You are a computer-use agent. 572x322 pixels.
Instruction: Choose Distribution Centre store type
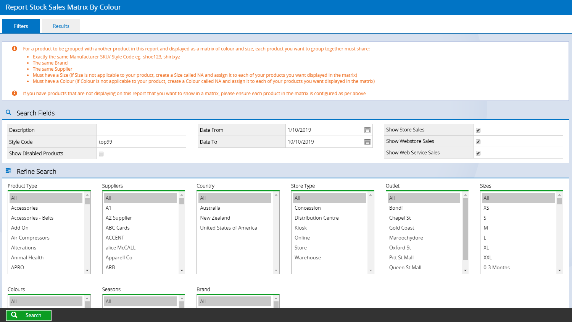(x=329, y=218)
